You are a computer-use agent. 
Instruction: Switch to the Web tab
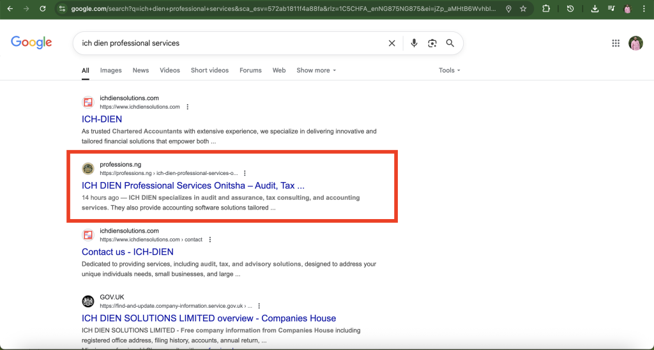[279, 70]
